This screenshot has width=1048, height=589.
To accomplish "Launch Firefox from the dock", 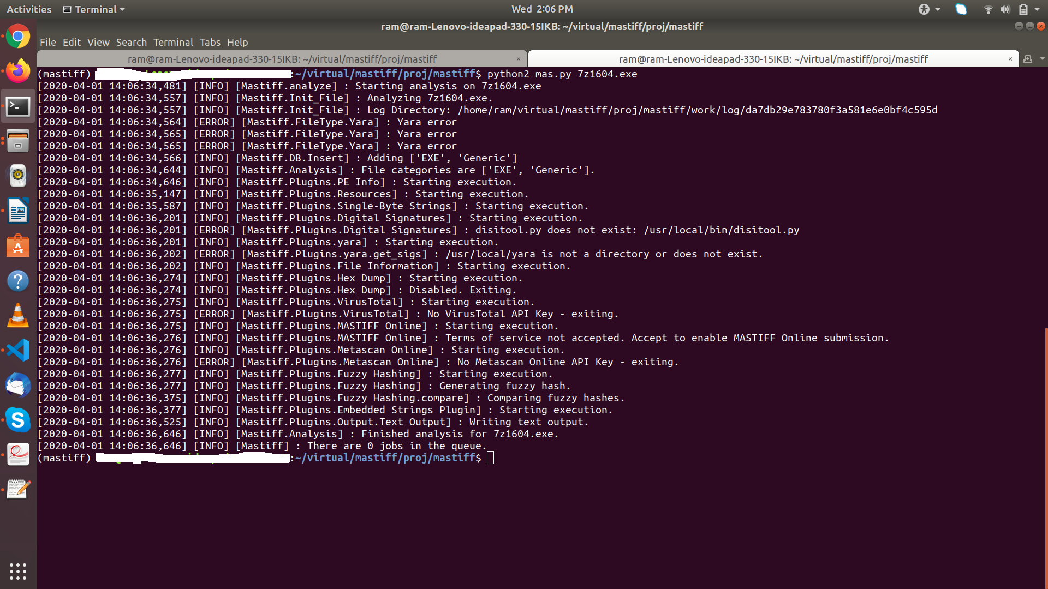I will 18,71.
